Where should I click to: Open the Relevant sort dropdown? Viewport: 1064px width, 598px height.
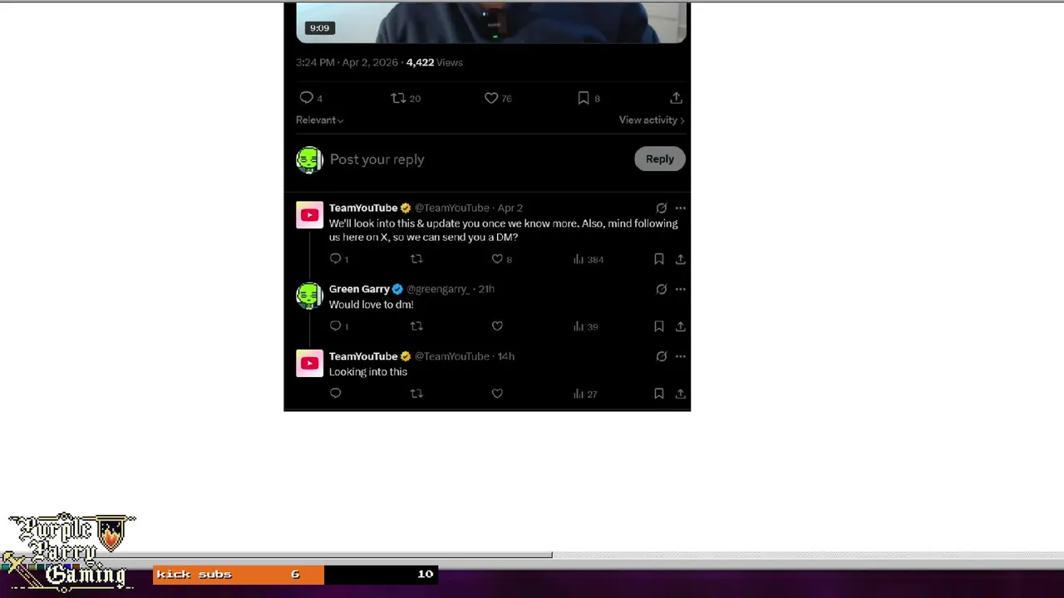(x=319, y=120)
